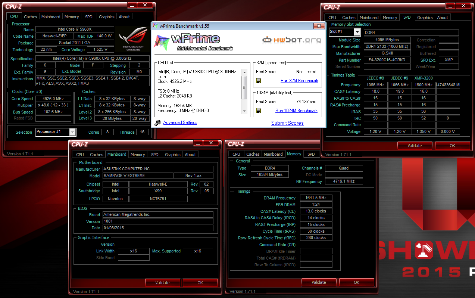Select Graphics tab in CPU-Z Mainboard window

coord(173,155)
